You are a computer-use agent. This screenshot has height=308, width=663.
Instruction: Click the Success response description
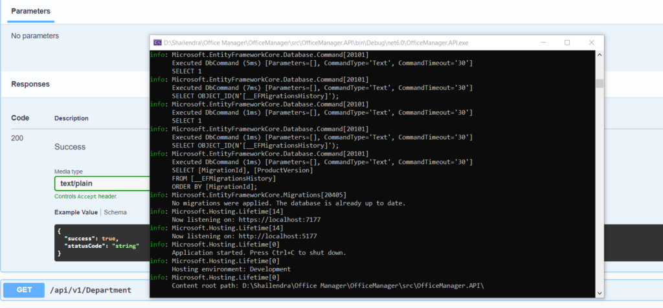[x=70, y=147]
